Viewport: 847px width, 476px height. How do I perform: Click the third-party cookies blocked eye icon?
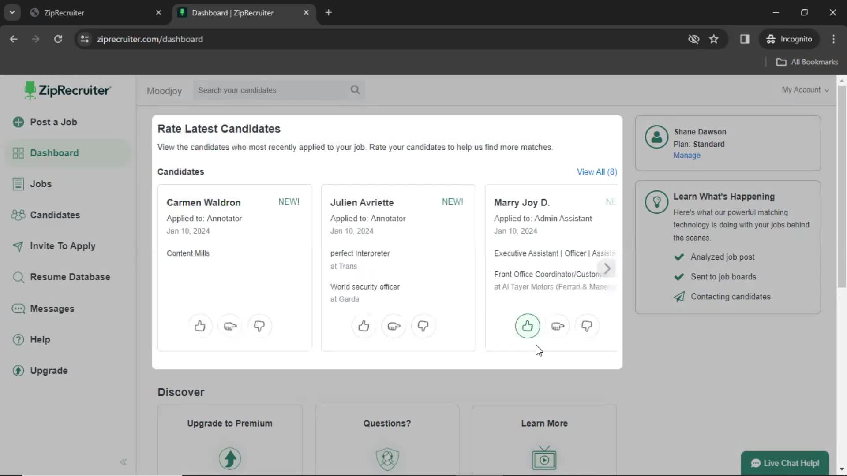693,39
